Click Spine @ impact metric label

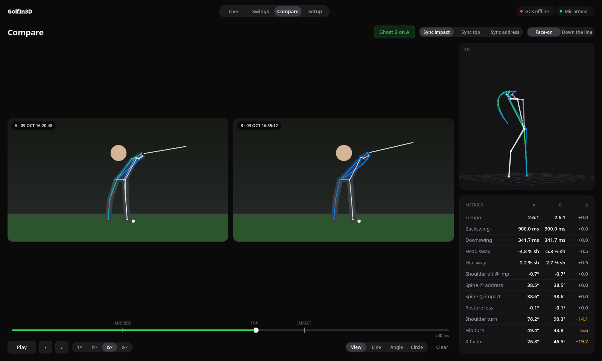tap(483, 296)
